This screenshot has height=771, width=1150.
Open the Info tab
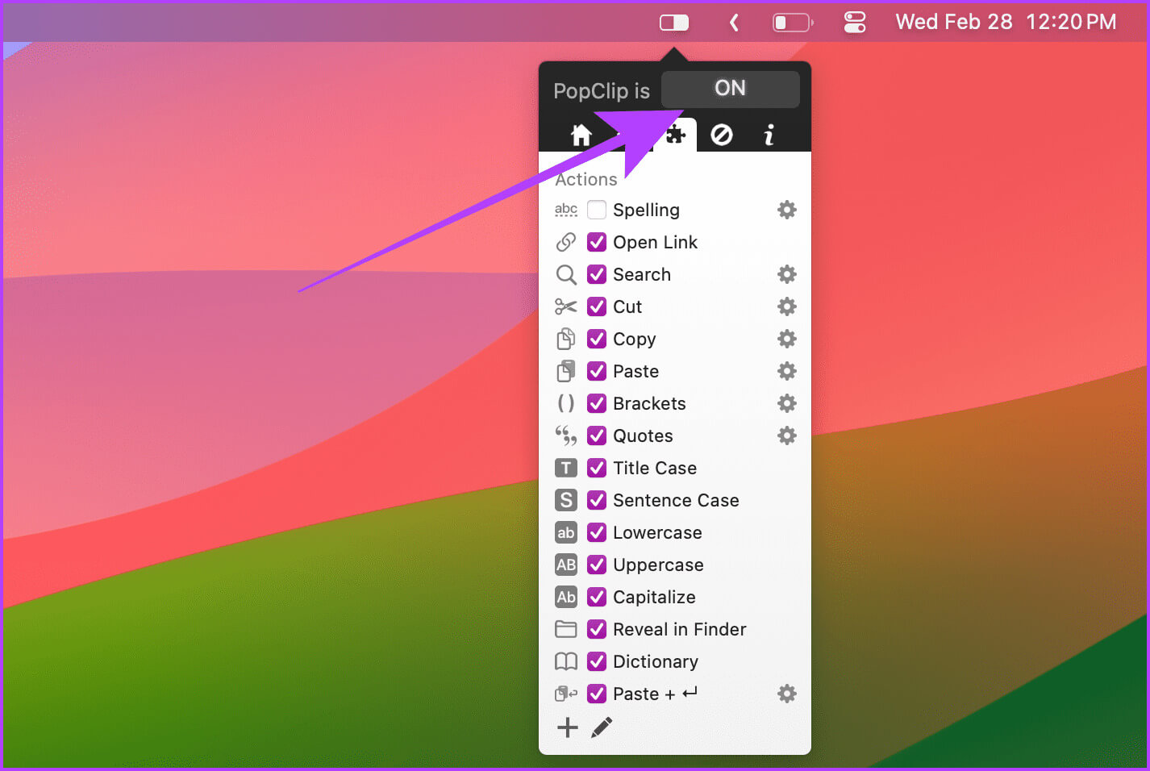click(x=769, y=135)
